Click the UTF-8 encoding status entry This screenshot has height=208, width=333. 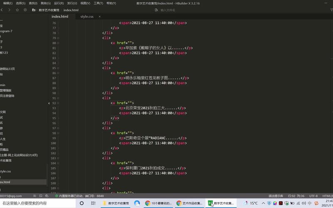click(313, 196)
